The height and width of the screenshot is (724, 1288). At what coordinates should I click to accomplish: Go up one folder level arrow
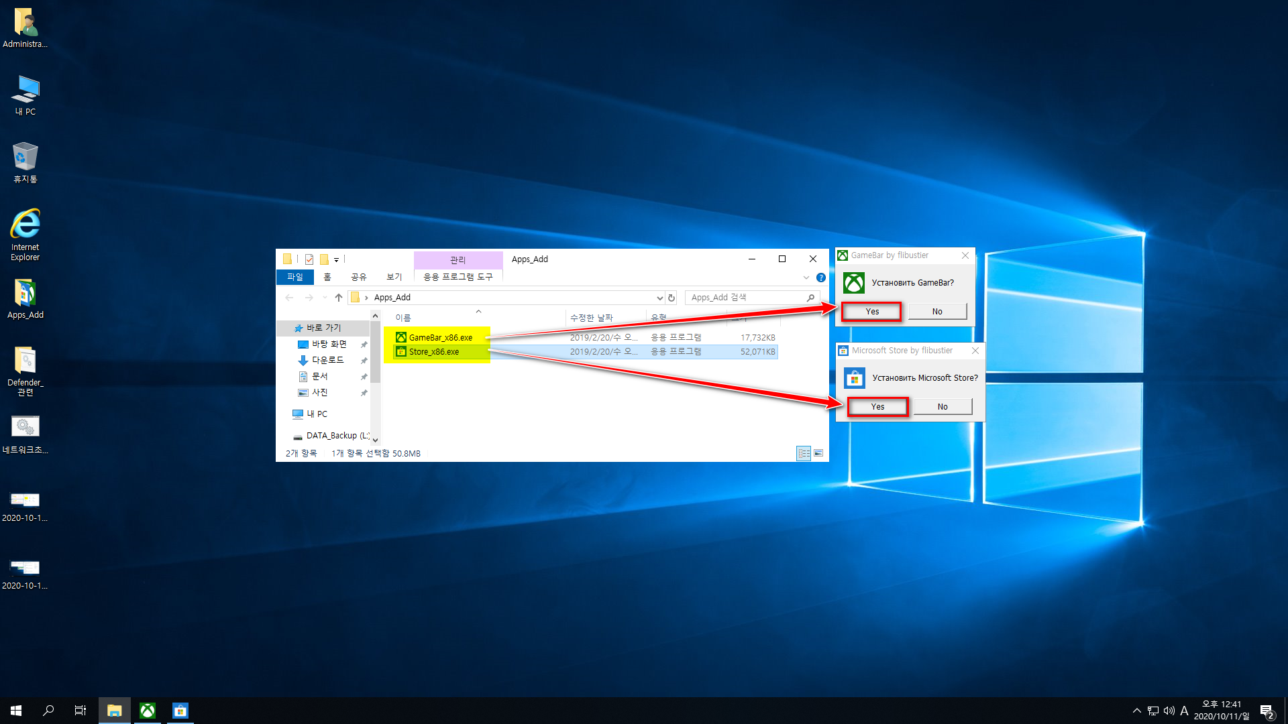(339, 298)
